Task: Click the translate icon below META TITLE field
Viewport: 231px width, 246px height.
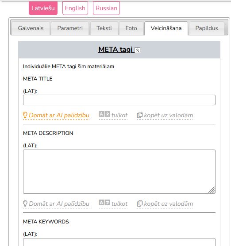Action: [x=104, y=114]
